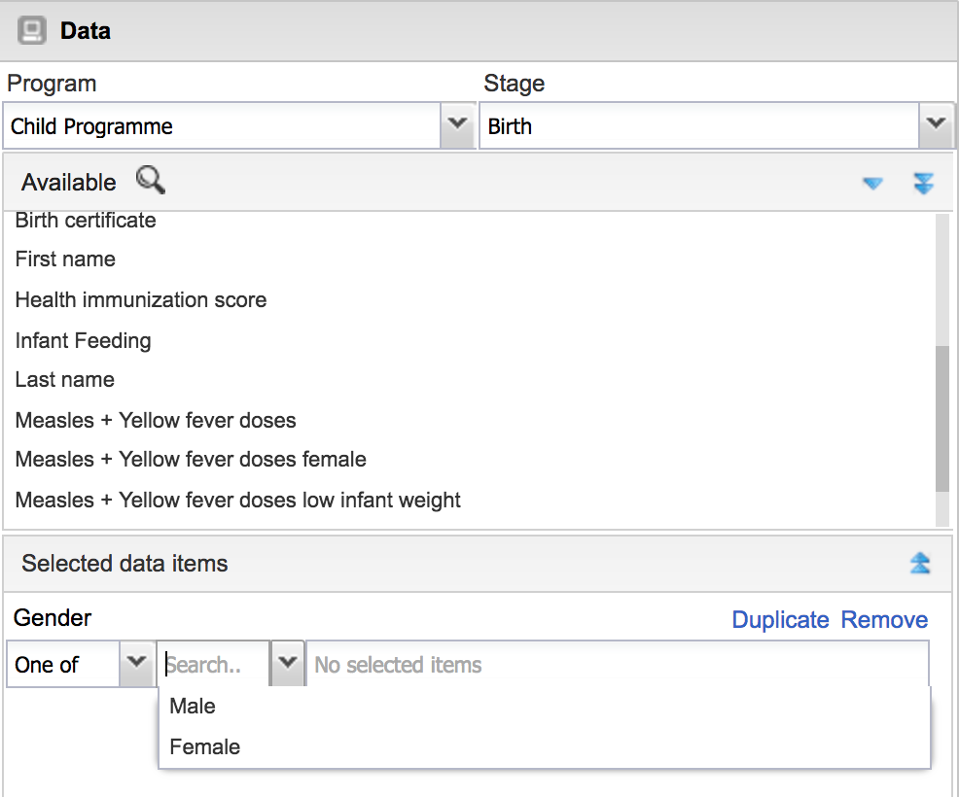Click the 'No selected items' field
The height and width of the screenshot is (797, 959).
point(617,665)
